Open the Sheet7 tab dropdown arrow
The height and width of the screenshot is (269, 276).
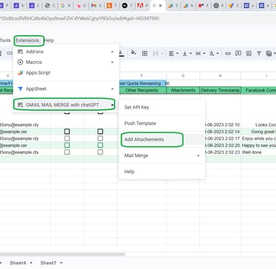tap(61, 263)
